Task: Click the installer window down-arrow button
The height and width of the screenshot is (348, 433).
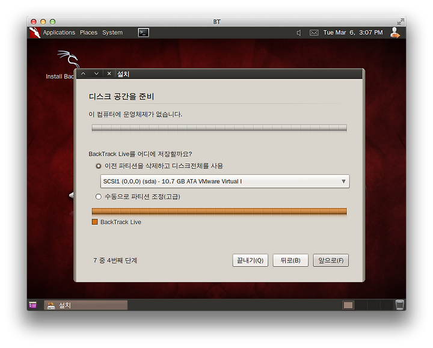Action: pyautogui.click(x=96, y=74)
